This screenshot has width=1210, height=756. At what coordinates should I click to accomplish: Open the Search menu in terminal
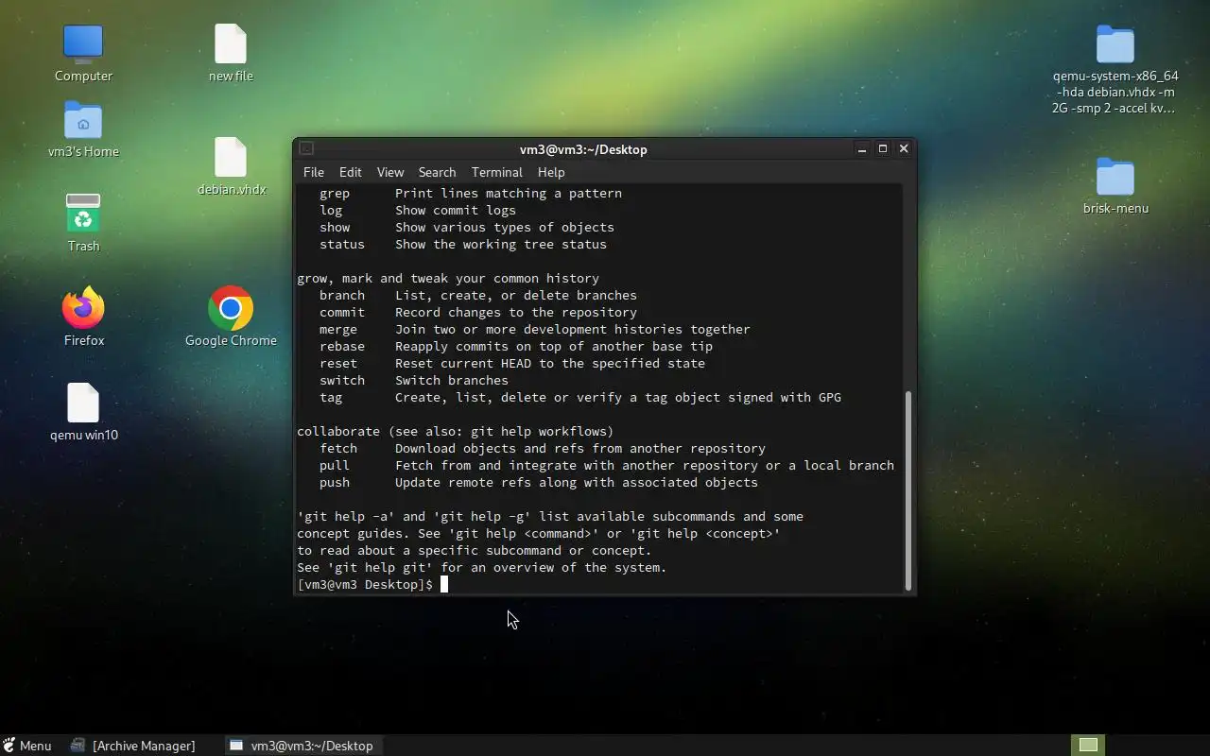tap(437, 172)
